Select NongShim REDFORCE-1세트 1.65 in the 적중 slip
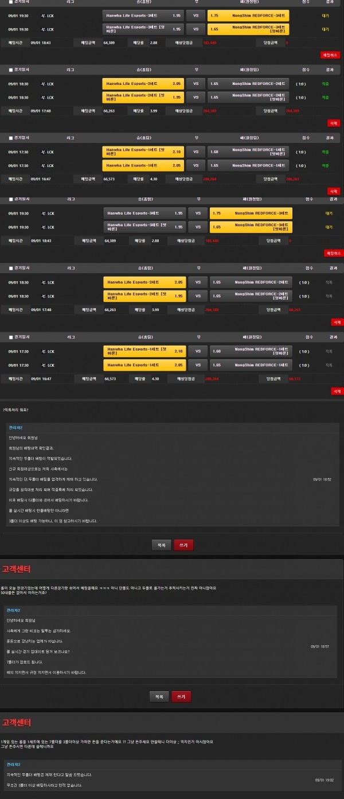This screenshot has width=344, height=799. pyautogui.click(x=248, y=165)
